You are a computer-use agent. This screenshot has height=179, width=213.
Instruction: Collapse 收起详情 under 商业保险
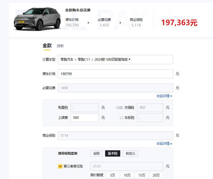point(164,144)
